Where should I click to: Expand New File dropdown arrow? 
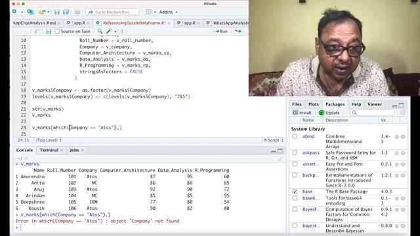click(x=22, y=12)
